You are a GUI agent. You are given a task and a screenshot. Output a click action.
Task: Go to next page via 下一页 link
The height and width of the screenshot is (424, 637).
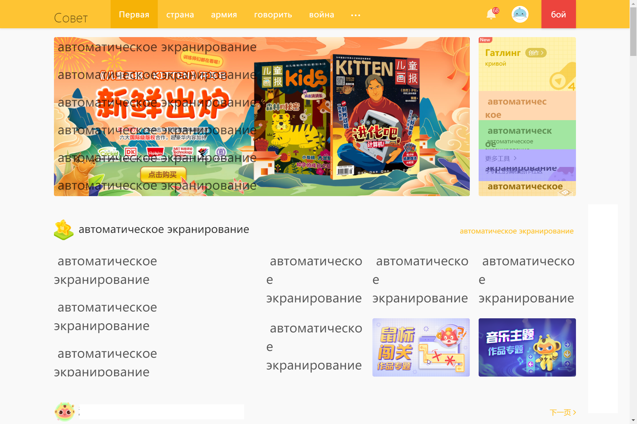click(563, 412)
